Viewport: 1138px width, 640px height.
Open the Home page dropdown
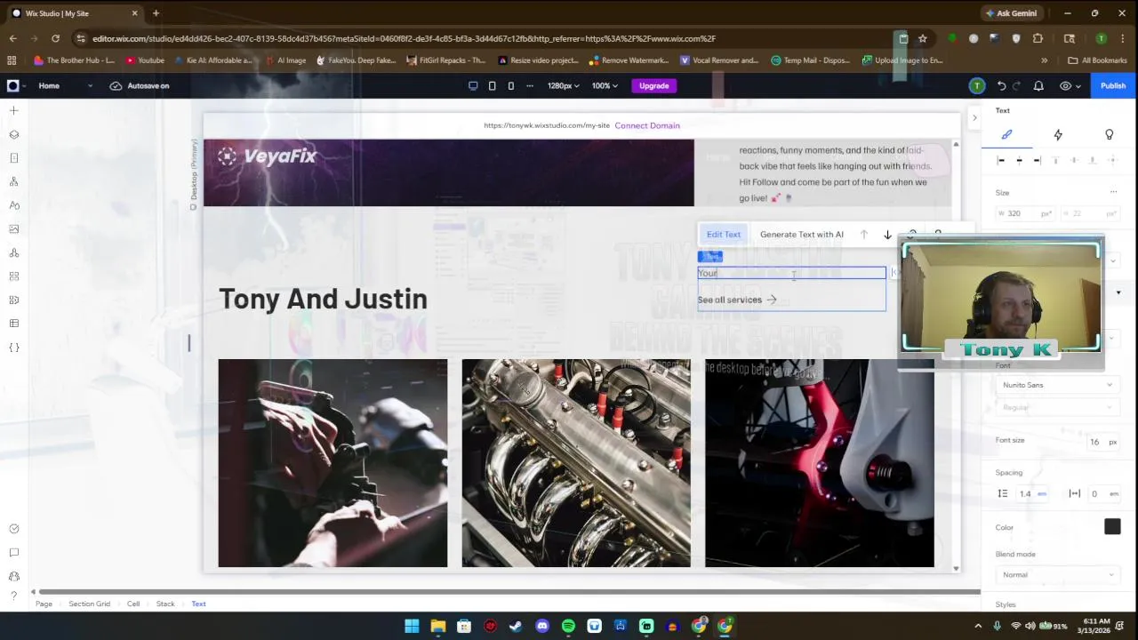pyautogui.click(x=65, y=85)
